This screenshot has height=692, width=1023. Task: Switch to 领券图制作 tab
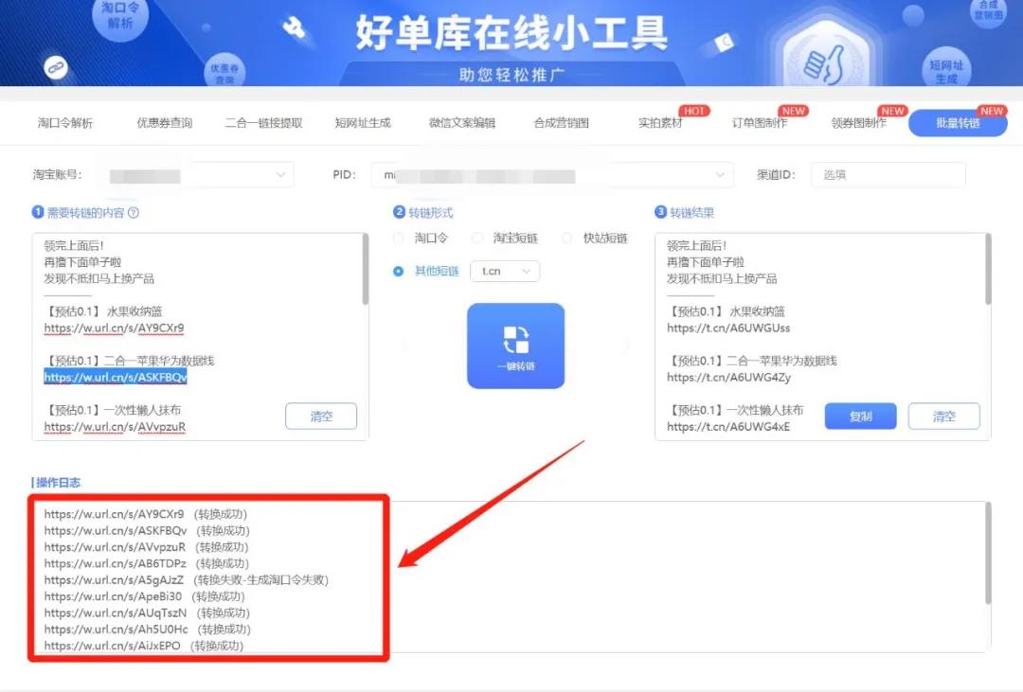point(858,123)
